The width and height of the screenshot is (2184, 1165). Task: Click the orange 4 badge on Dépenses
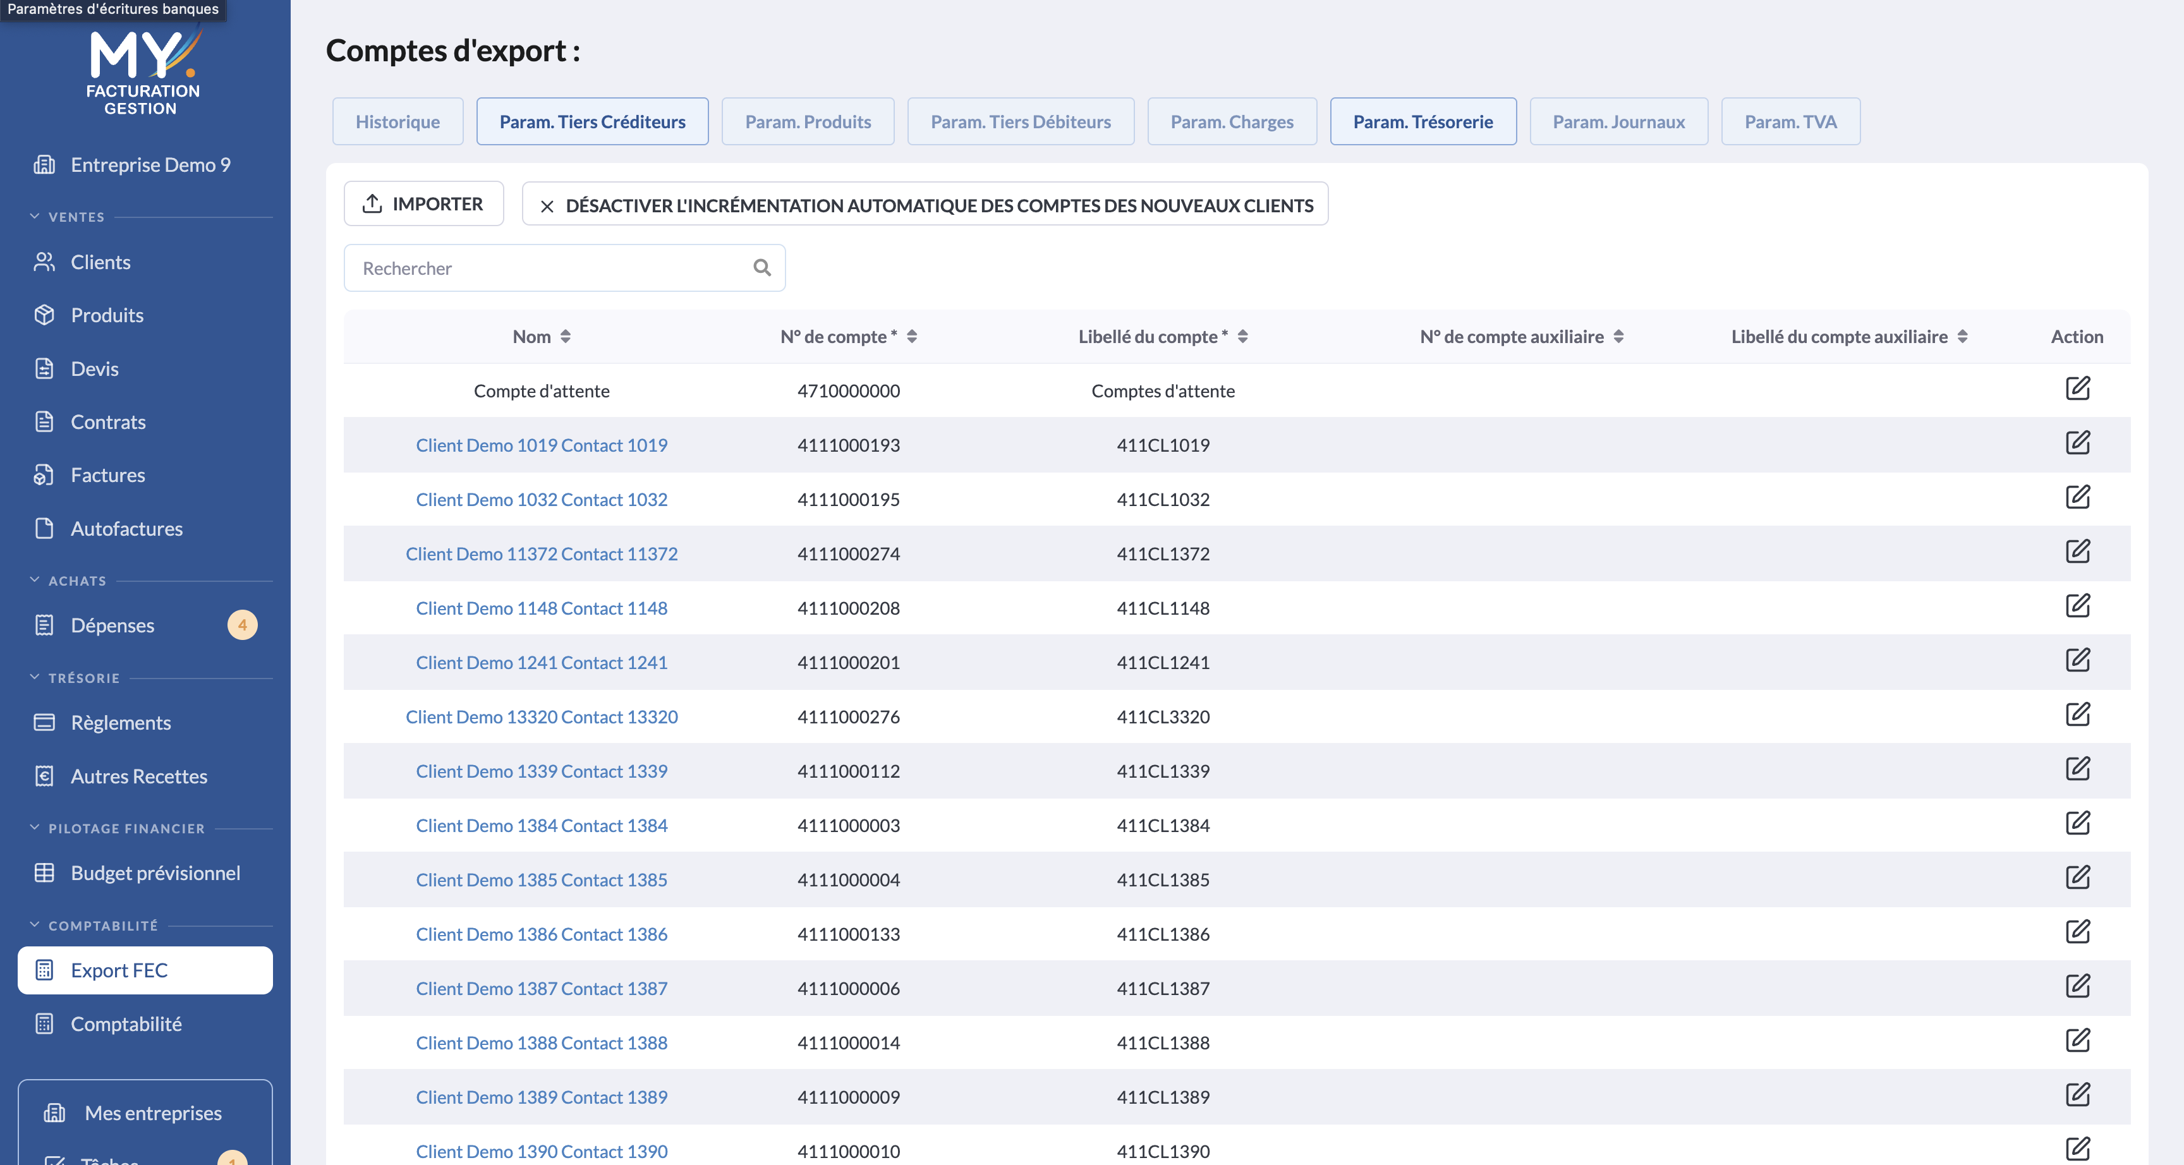243,625
